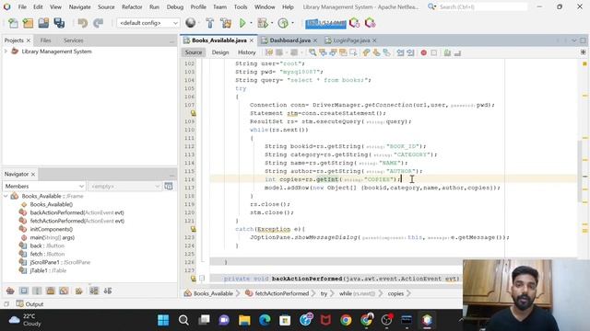Click the find selection magnifier icon in editor toolbar
Screen dimensions: 590x331
tap(313, 52)
